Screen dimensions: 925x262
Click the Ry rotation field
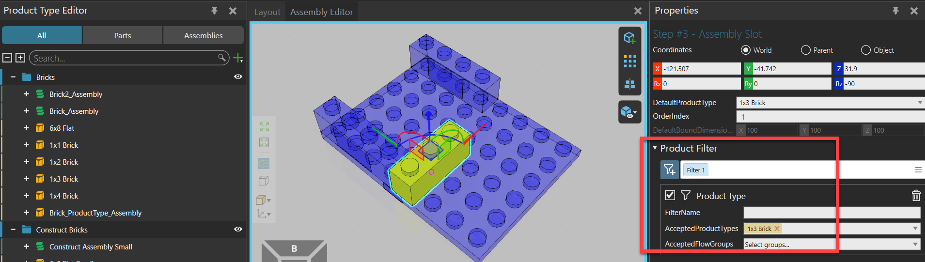tap(792, 84)
